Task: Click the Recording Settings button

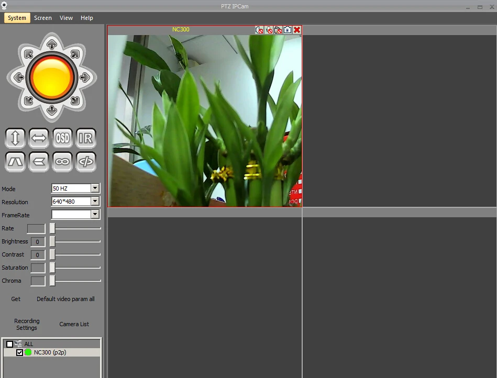Action: pyautogui.click(x=27, y=324)
